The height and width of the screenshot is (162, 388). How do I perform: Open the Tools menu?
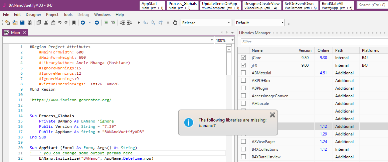point(68,15)
